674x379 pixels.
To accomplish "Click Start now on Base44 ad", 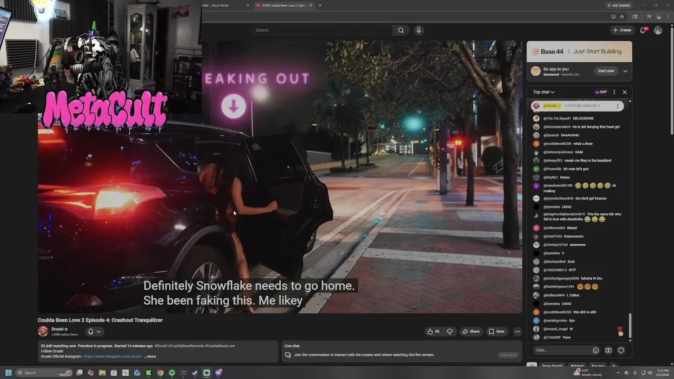I will point(606,71).
